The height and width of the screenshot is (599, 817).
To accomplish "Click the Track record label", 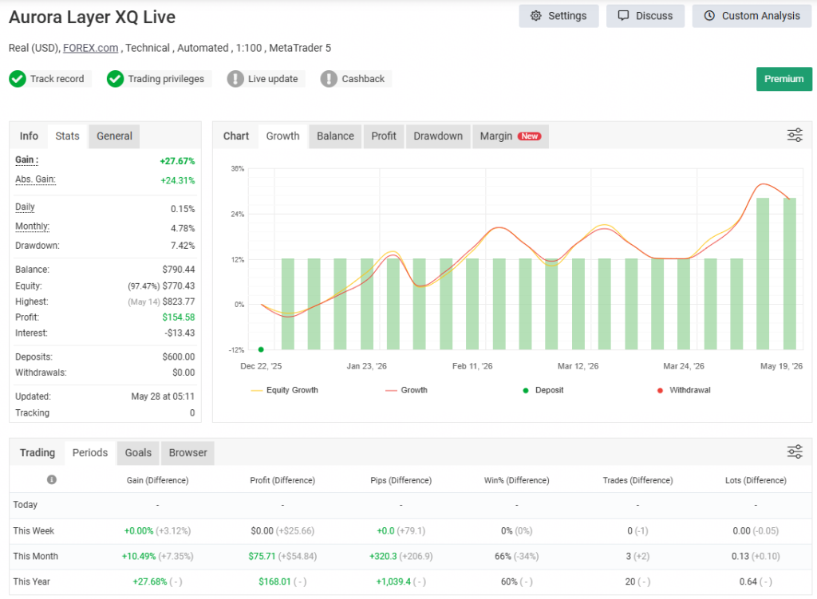I will click(57, 79).
